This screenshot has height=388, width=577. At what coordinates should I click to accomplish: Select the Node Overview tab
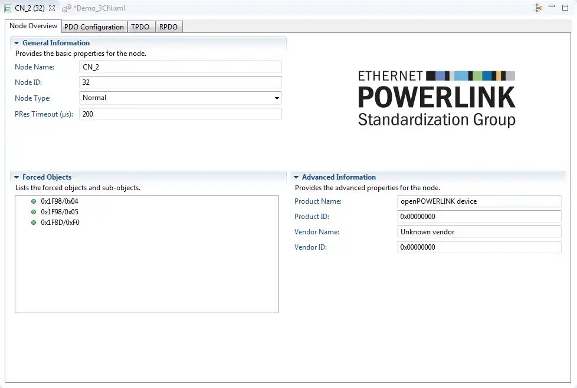coord(33,26)
